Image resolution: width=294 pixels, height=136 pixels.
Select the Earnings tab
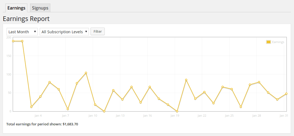(16, 8)
